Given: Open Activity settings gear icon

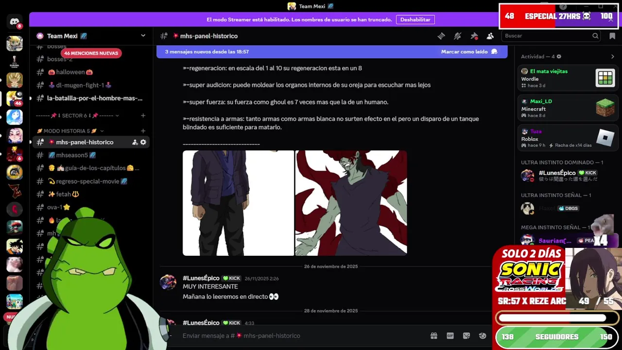Looking at the screenshot, I should click(559, 56).
